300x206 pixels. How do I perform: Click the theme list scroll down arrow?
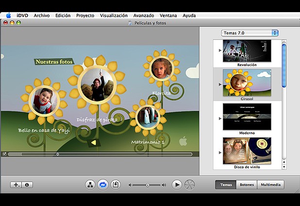[284, 167]
